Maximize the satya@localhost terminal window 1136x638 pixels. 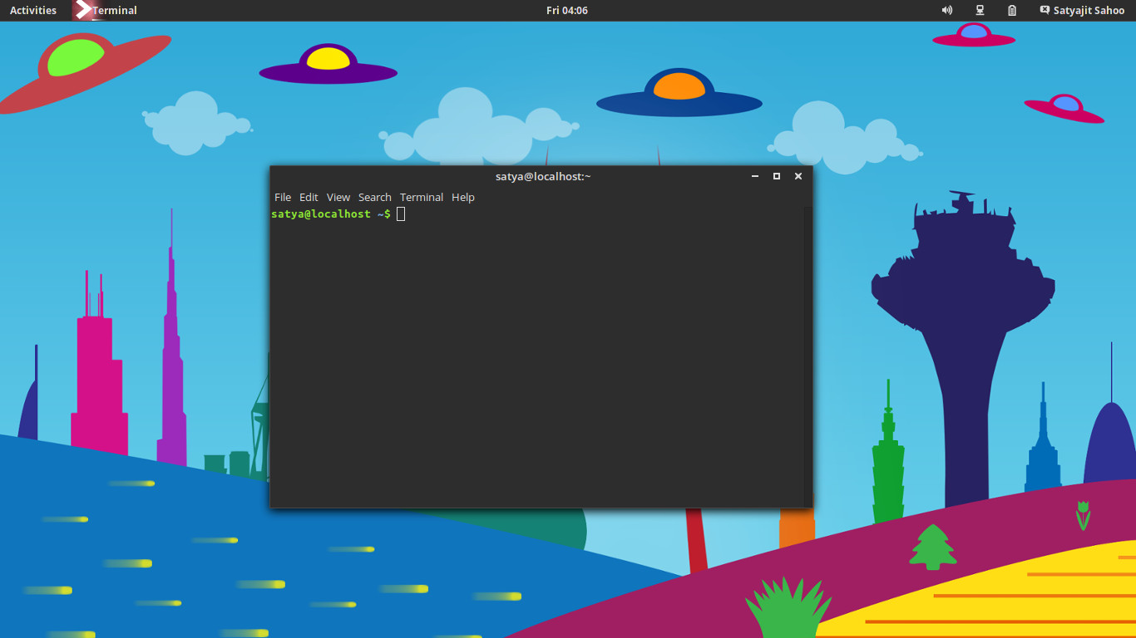click(777, 176)
